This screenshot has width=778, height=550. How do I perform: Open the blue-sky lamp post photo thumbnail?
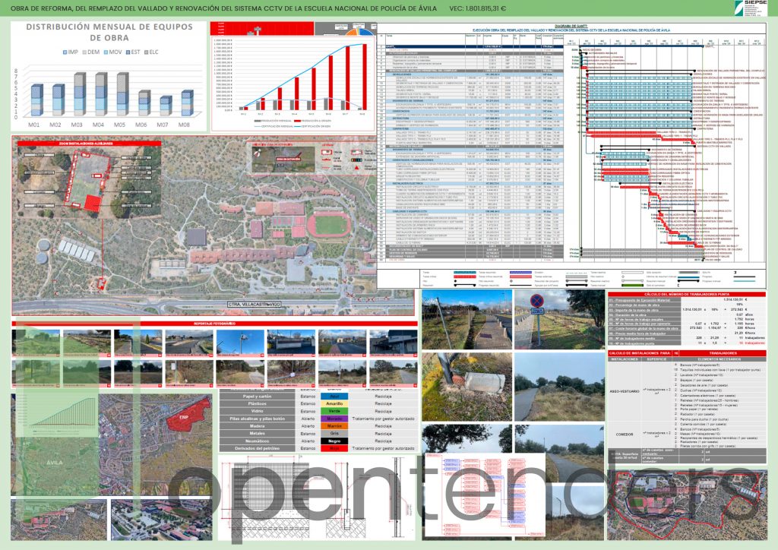240,343
